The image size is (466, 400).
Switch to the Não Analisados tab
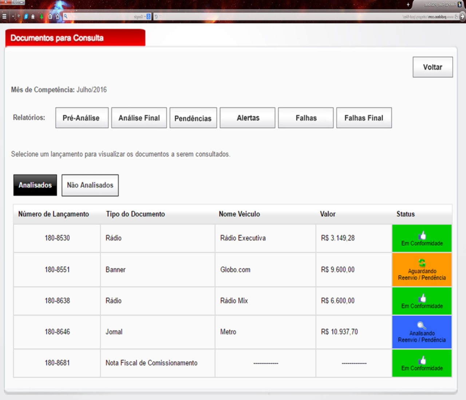click(x=90, y=185)
